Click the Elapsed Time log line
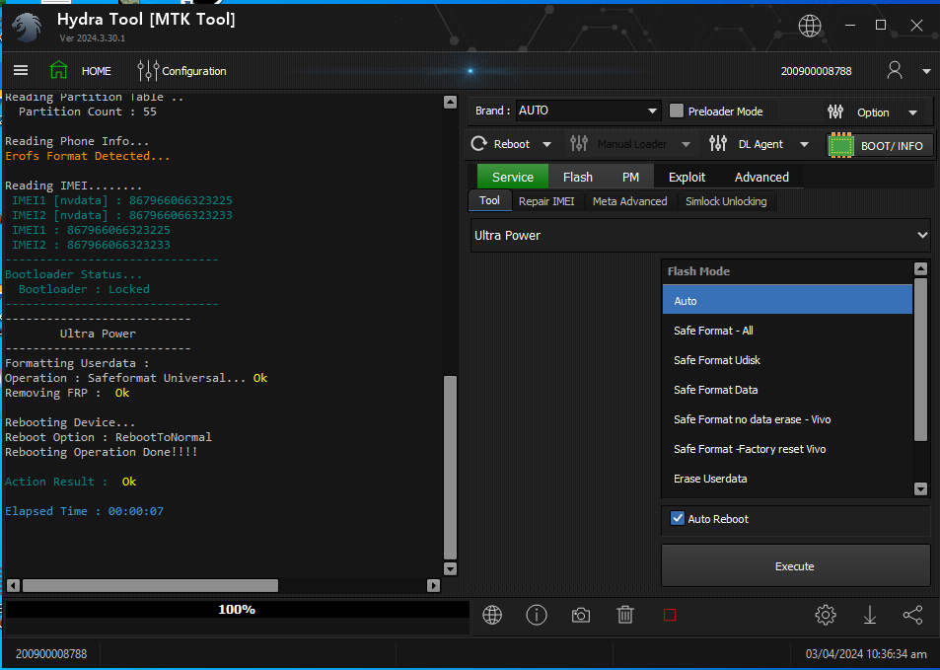Viewport: 940px width, 670px height. coord(84,511)
